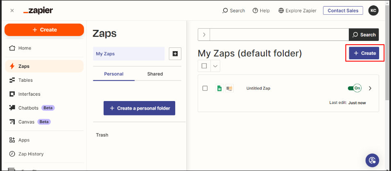Image resolution: width=391 pixels, height=171 pixels.
Task: Tick the select all Zaps checkbox
Action: click(204, 66)
